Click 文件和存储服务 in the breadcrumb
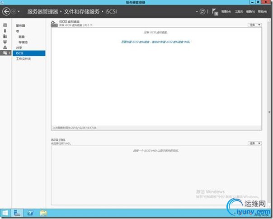This screenshot has height=219, width=273. click(x=82, y=12)
